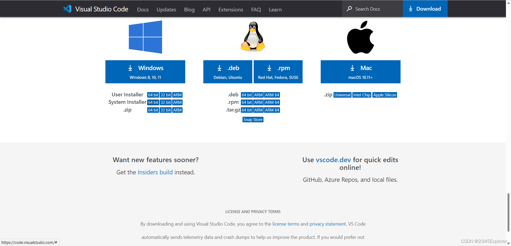
Task: Go to the Blog page
Action: pyautogui.click(x=189, y=10)
